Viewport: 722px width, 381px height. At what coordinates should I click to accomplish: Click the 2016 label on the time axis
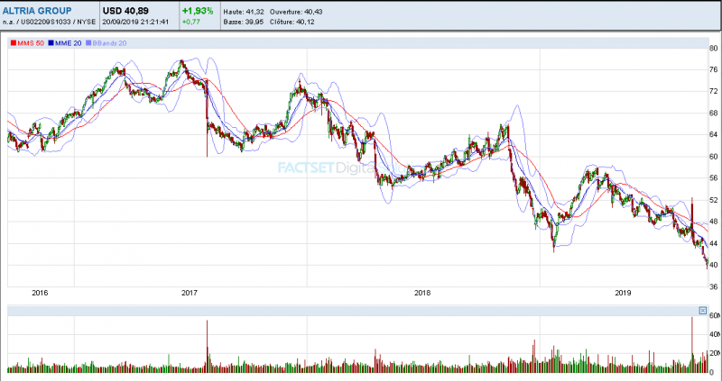40,293
